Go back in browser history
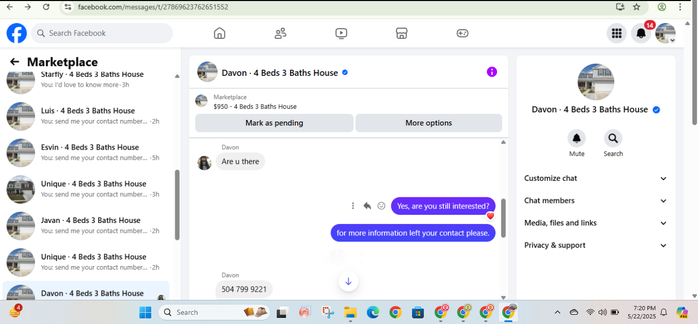 [10, 7]
